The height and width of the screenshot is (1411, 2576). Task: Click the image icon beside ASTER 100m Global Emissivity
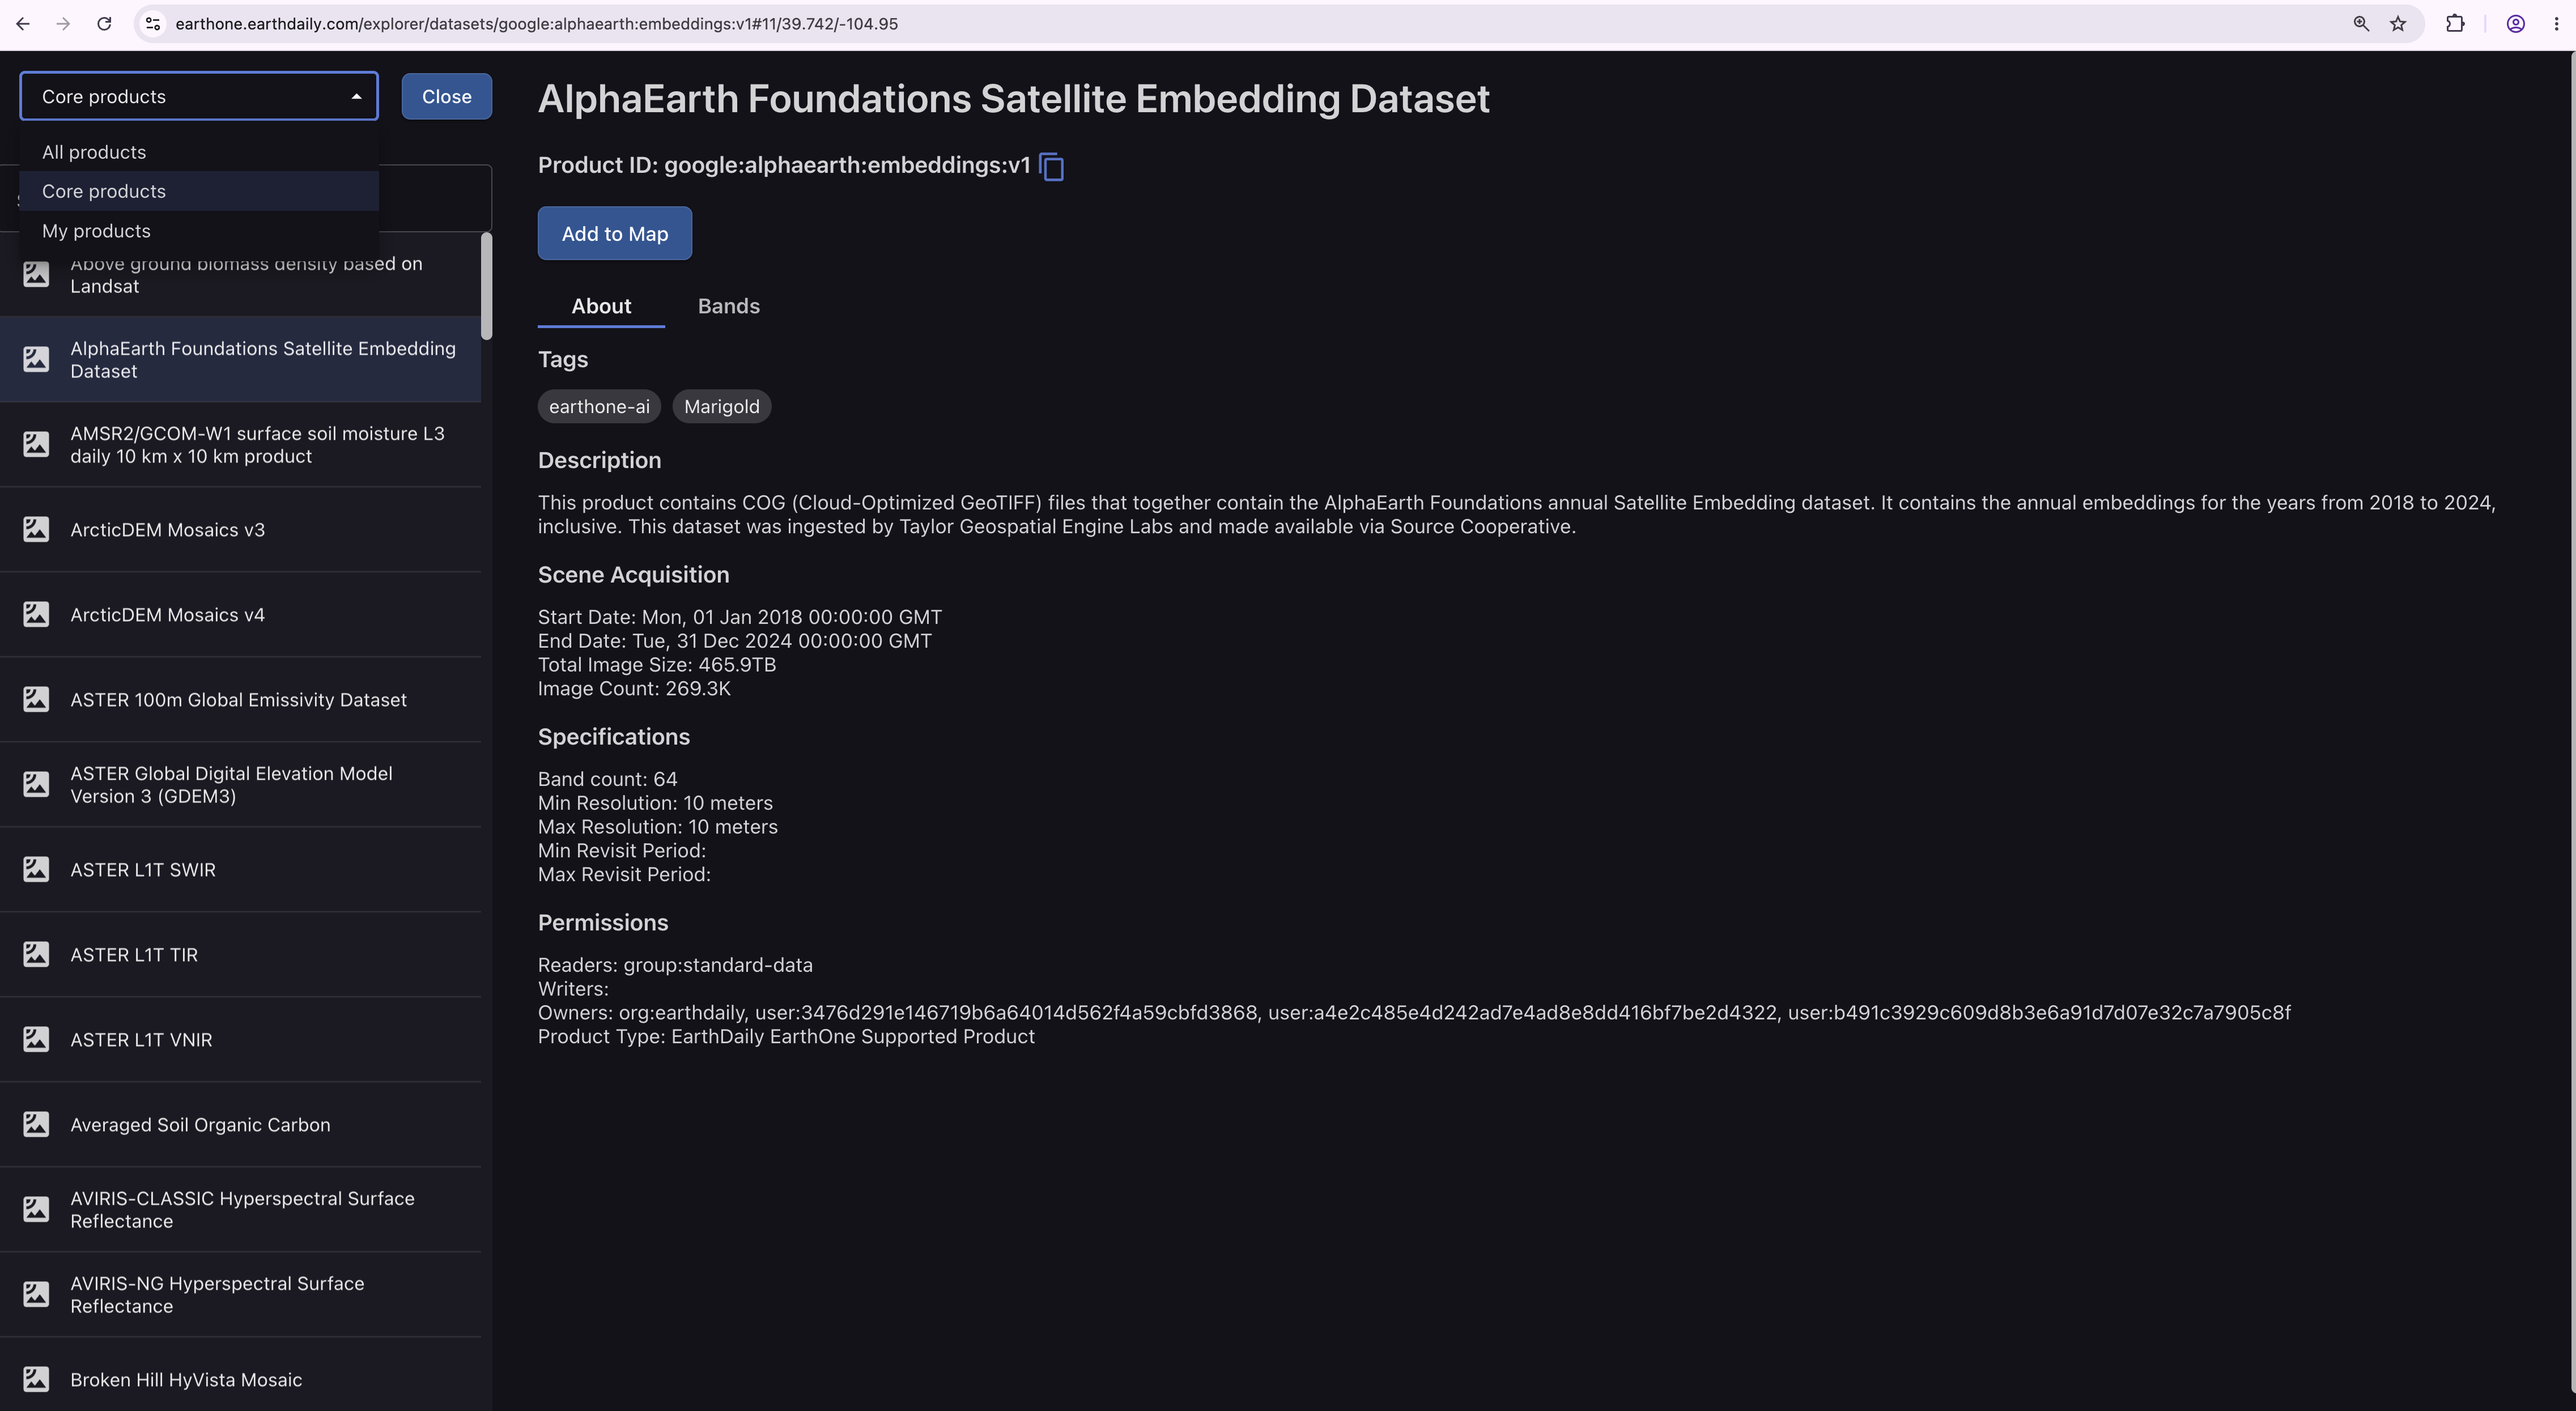coord(36,699)
